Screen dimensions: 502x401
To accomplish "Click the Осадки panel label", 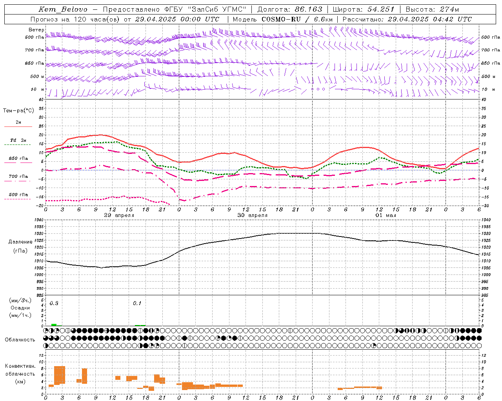I will click(20, 308).
